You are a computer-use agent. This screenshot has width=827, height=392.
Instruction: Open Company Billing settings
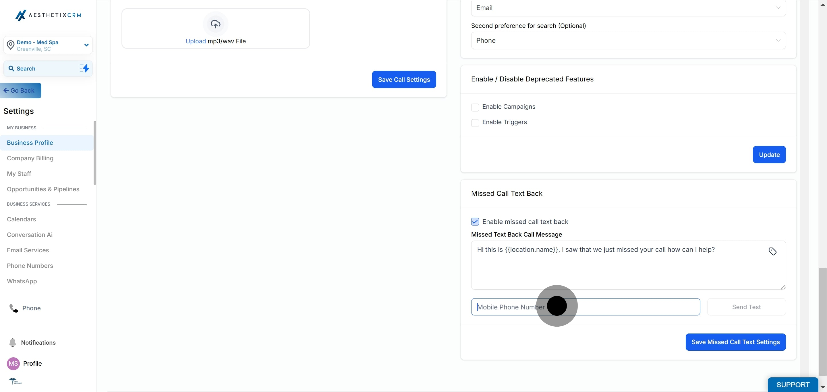30,158
